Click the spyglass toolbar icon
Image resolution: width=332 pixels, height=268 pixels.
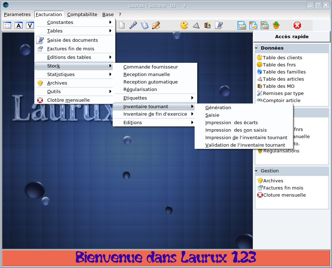tap(133, 25)
